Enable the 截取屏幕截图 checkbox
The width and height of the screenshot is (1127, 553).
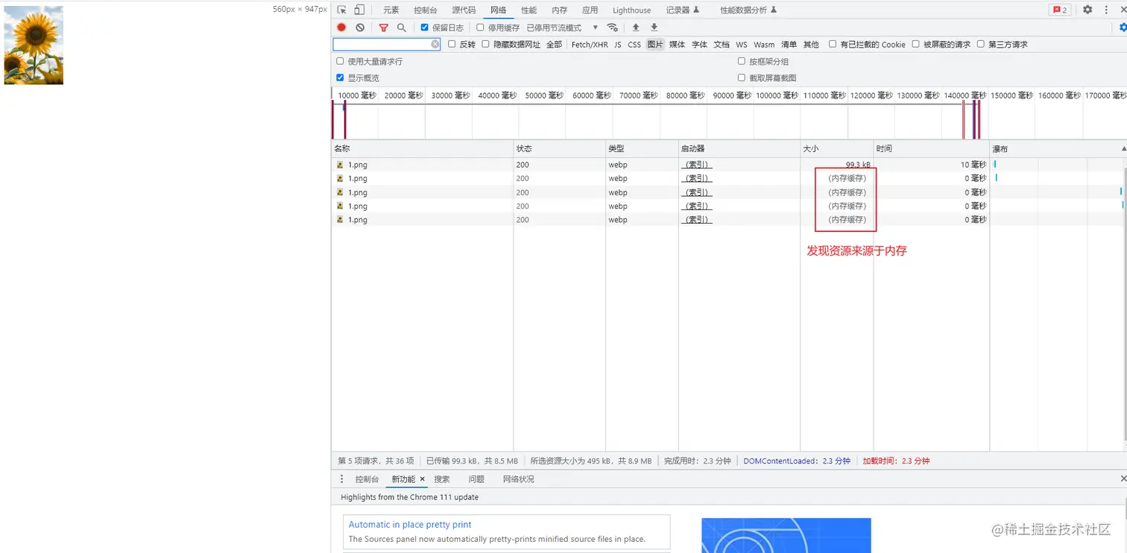coord(742,78)
